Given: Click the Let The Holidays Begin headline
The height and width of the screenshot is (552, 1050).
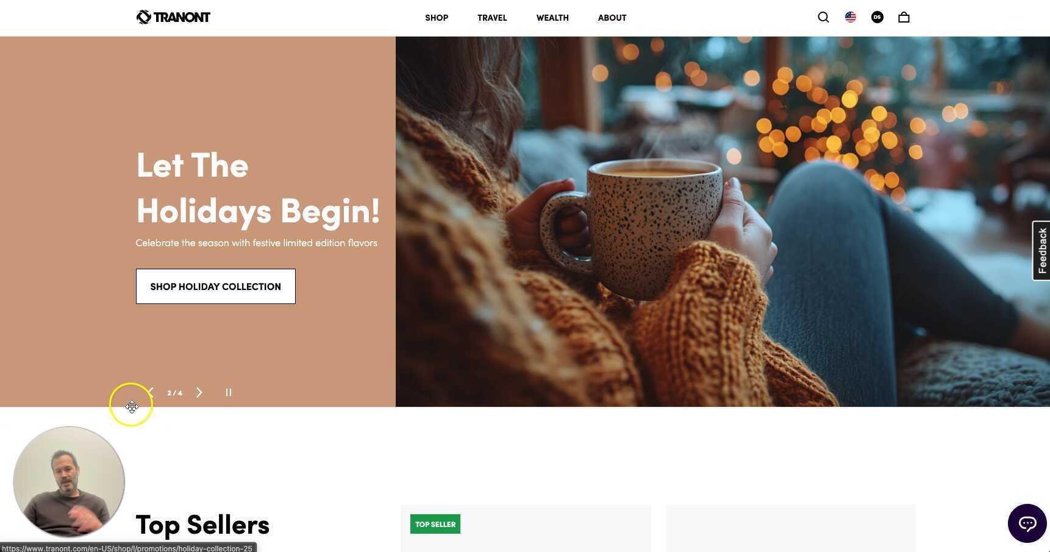Looking at the screenshot, I should coord(258,188).
